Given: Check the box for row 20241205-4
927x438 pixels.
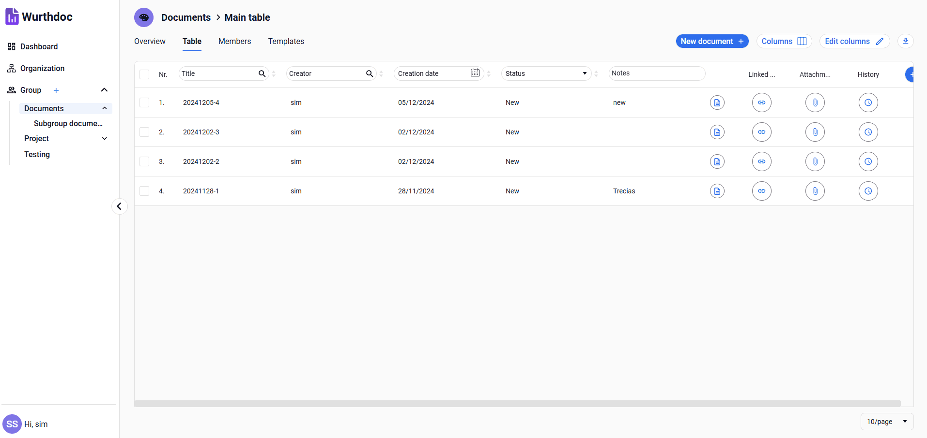Looking at the screenshot, I should [x=144, y=102].
